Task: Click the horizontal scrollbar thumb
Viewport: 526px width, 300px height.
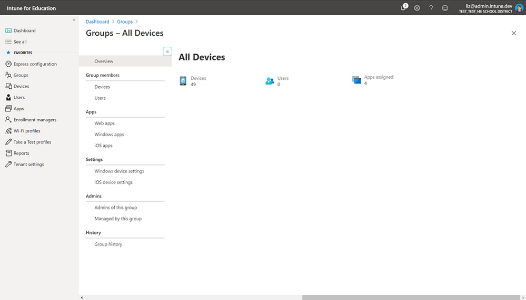Action: point(411,297)
